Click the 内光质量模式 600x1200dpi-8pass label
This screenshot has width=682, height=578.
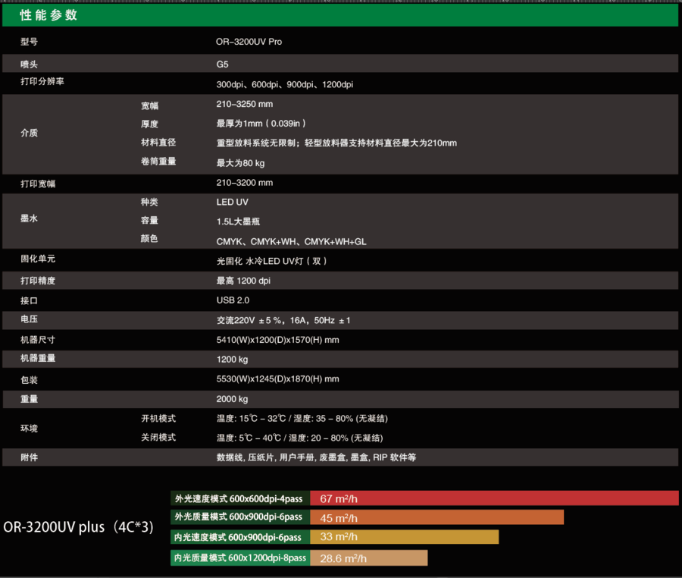(x=239, y=558)
